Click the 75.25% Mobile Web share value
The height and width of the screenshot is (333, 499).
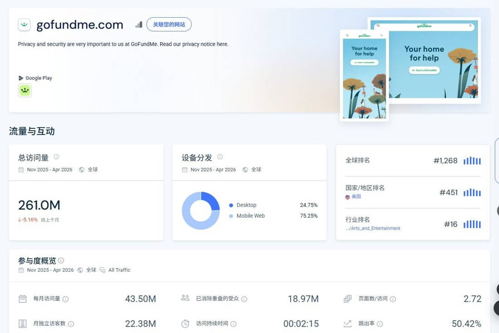point(308,216)
